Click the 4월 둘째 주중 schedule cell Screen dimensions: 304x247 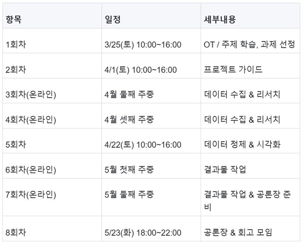point(129,94)
